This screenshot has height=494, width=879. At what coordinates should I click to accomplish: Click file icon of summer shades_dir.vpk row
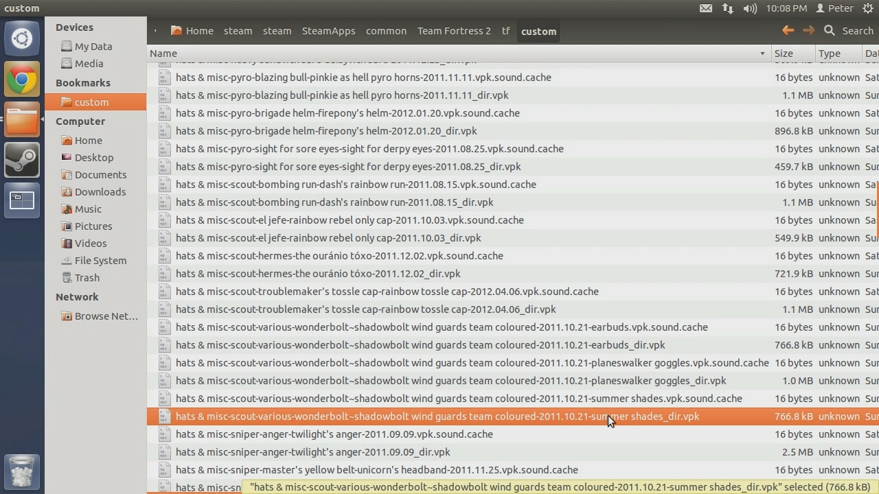[x=164, y=416]
